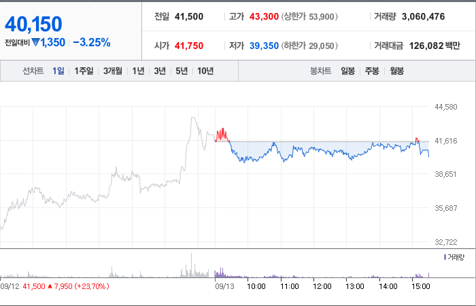The image size is (476, 306).
Task: Click the 12:00 time marker
Action: click(x=322, y=286)
